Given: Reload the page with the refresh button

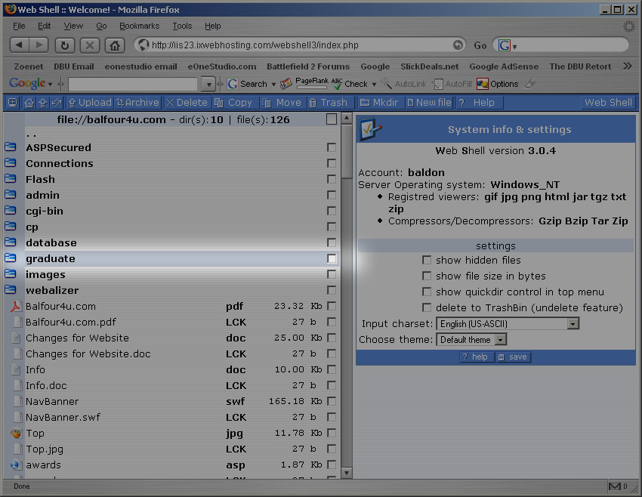Looking at the screenshot, I should (64, 45).
